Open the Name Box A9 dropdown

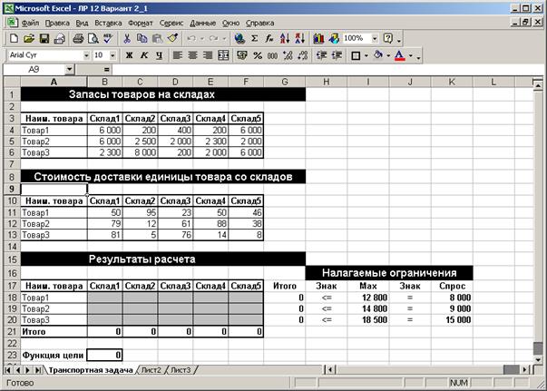[70, 70]
